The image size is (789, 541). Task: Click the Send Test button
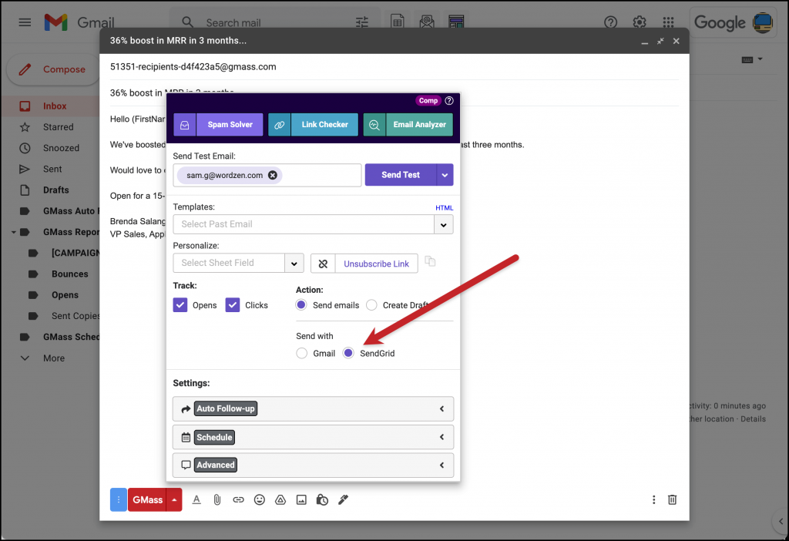(x=401, y=175)
